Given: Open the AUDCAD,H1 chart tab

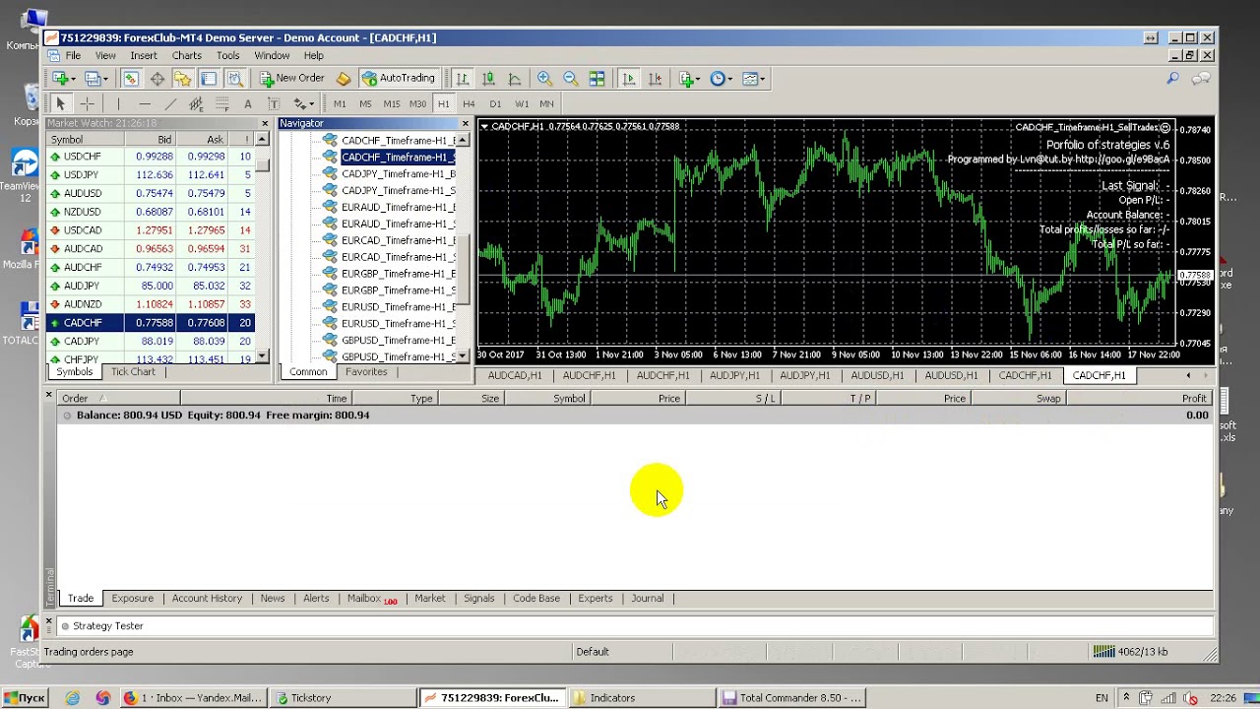Looking at the screenshot, I should 515,375.
